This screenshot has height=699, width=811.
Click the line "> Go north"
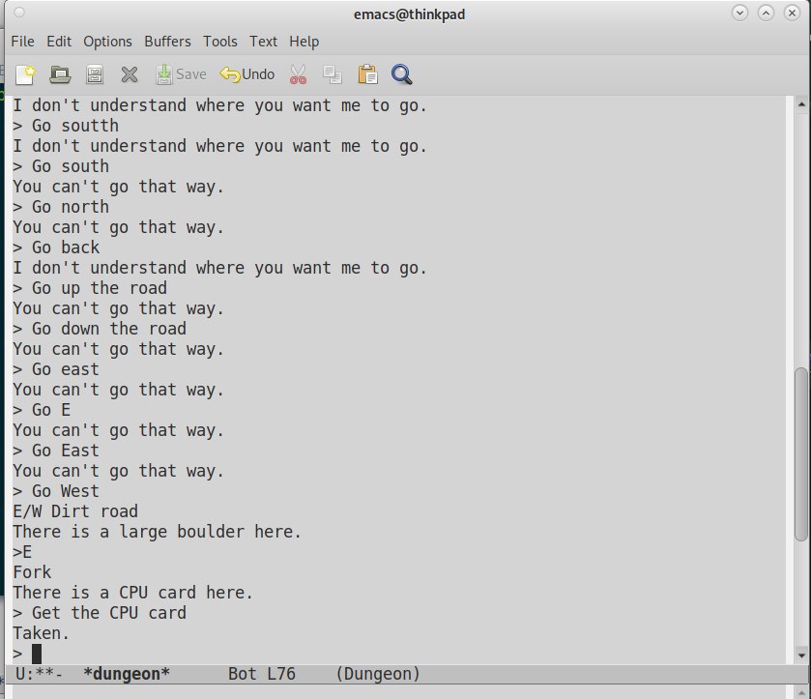(61, 207)
